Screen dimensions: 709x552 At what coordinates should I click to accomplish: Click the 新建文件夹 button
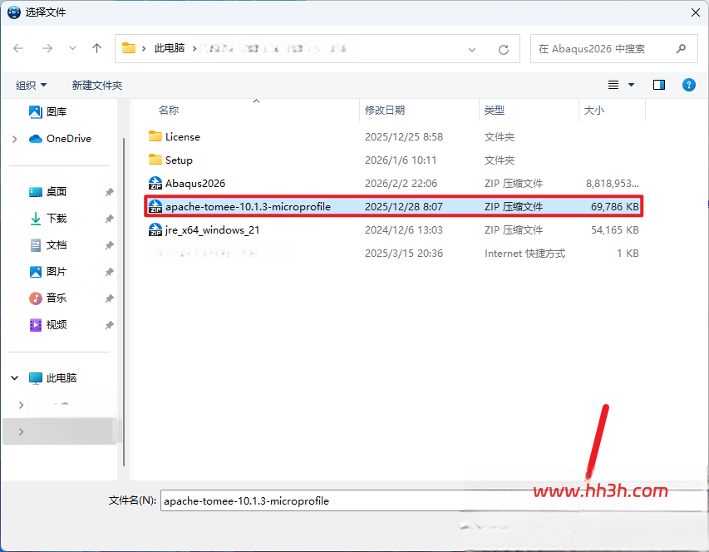coord(96,85)
